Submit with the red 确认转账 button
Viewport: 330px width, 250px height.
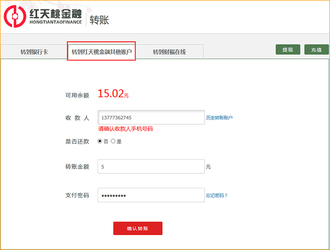(x=138, y=228)
